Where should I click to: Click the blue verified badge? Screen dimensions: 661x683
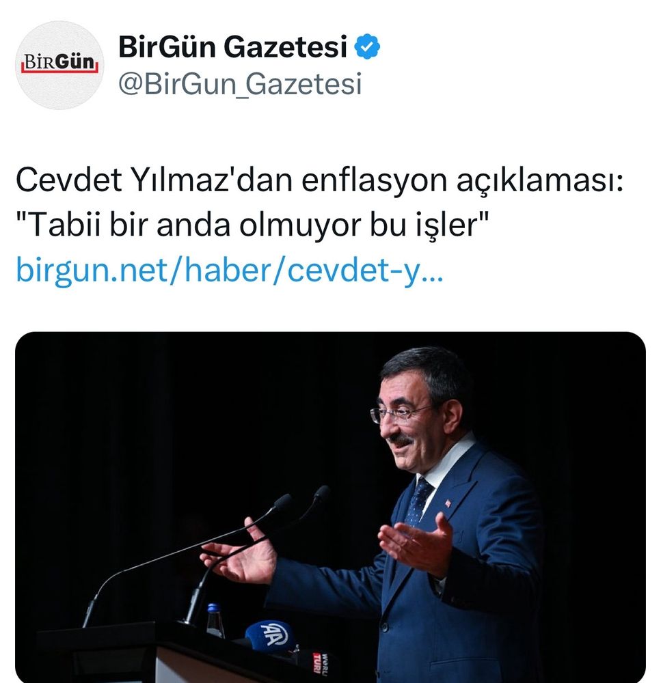point(366,46)
